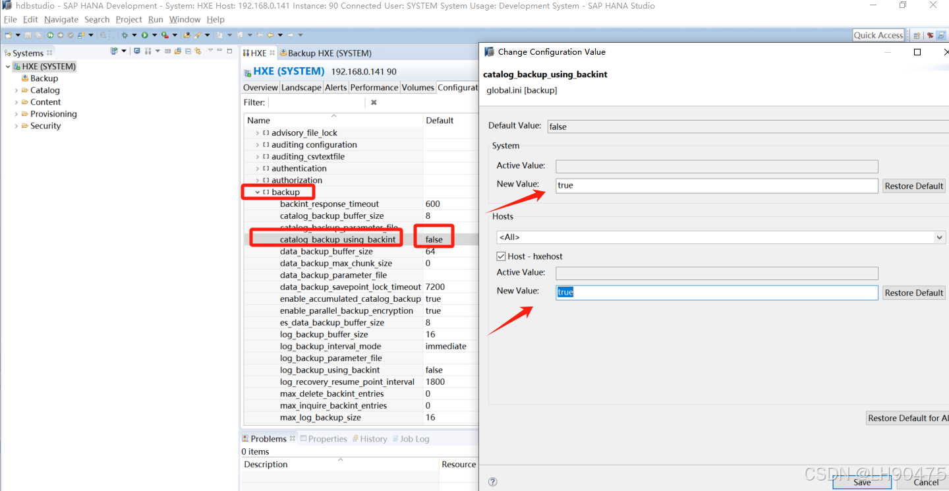The width and height of the screenshot is (949, 491).
Task: Switch to the red Swiss-knife perspective icon
Action: coord(931,35)
